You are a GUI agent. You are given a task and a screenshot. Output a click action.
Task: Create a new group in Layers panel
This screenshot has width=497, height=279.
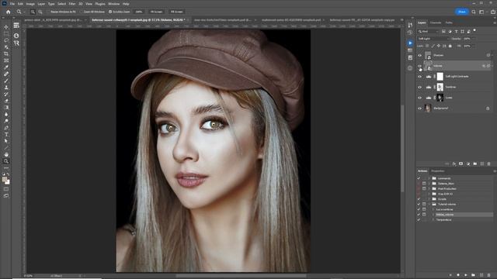click(x=474, y=164)
